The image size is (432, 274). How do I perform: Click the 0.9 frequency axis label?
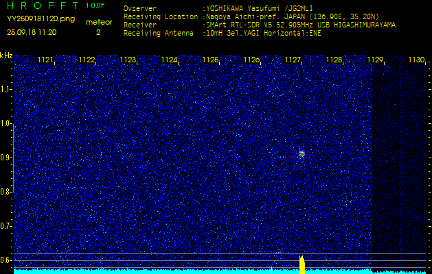(6, 158)
